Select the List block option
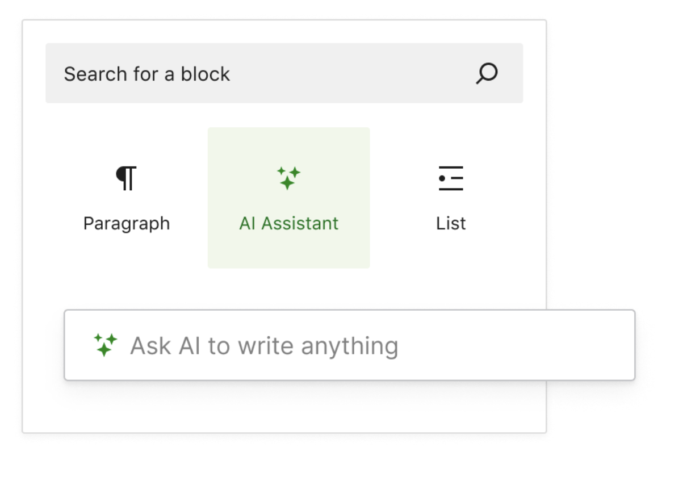 450,198
